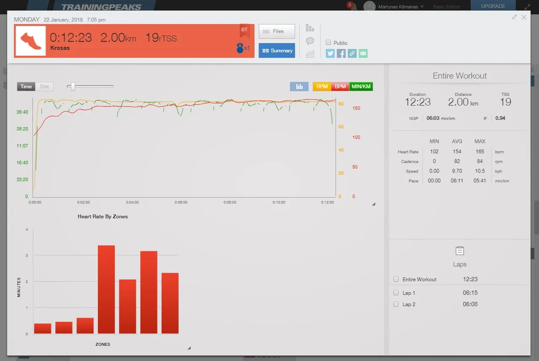This screenshot has height=361, width=539.
Task: Click the Cadence AVG value 82
Action: point(457,161)
